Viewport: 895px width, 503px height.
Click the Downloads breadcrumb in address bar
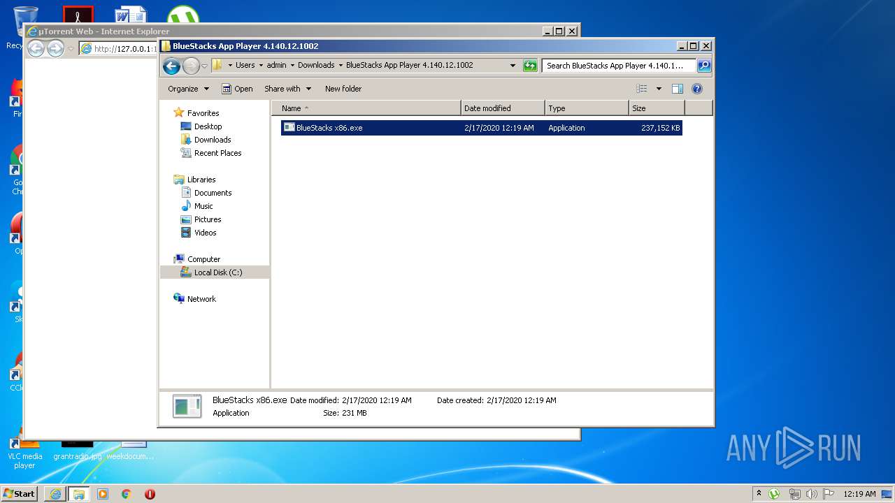click(x=316, y=65)
